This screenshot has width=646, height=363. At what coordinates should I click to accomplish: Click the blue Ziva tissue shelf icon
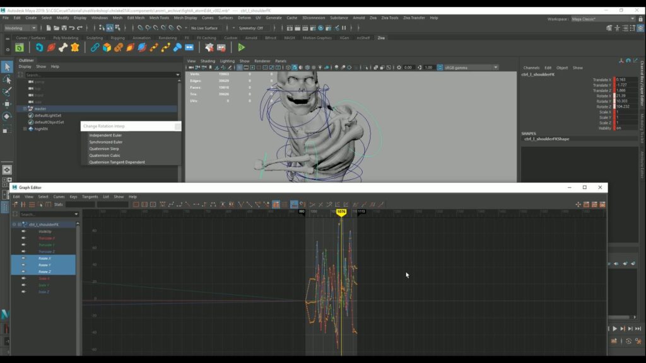39,48
